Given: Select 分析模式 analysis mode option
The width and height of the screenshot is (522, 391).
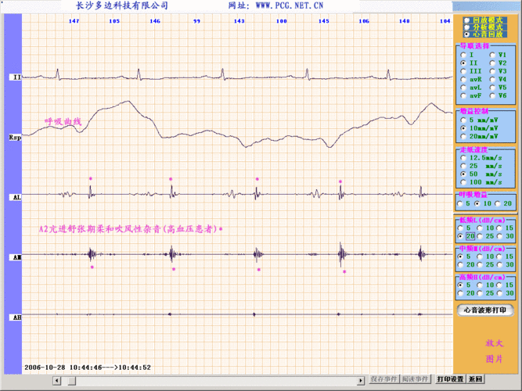Looking at the screenshot, I should pos(467,28).
